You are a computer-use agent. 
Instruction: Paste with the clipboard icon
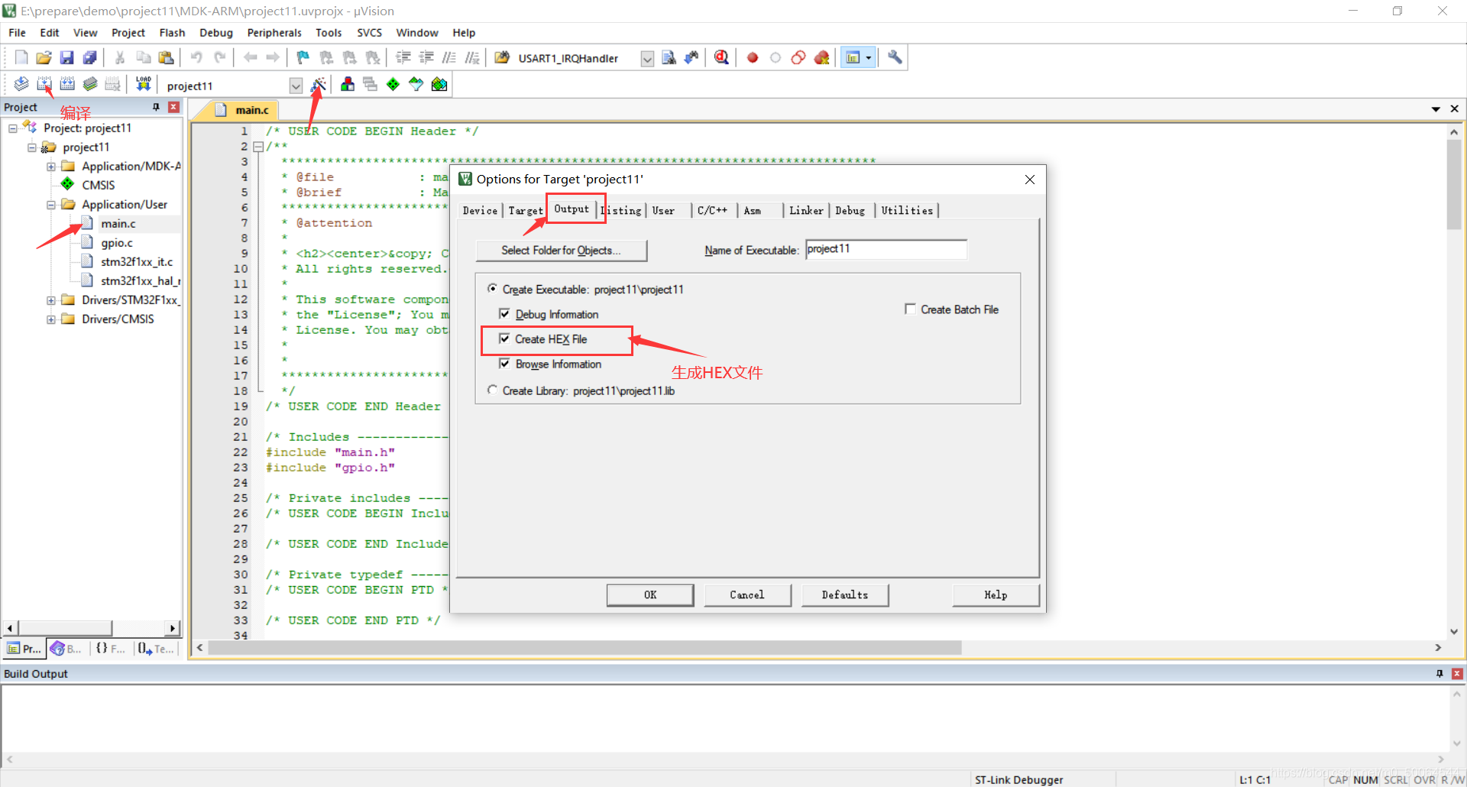(166, 58)
